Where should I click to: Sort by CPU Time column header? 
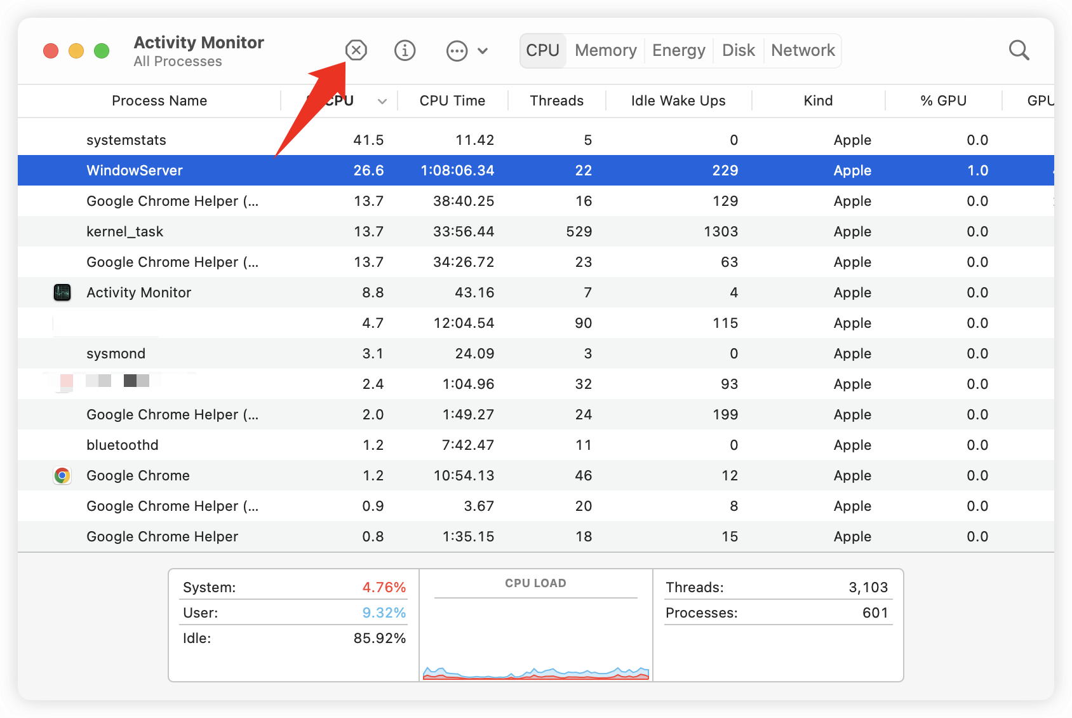tap(452, 100)
